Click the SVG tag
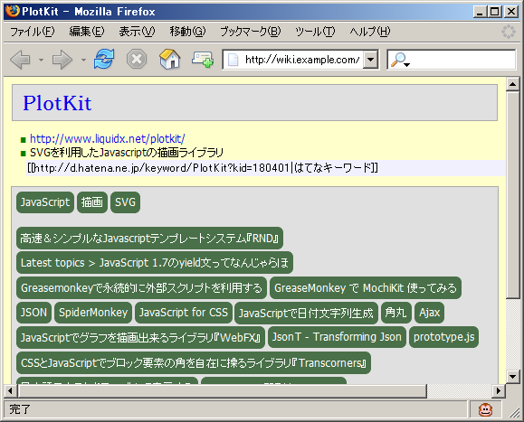Image resolution: width=524 pixels, height=422 pixels. [125, 202]
